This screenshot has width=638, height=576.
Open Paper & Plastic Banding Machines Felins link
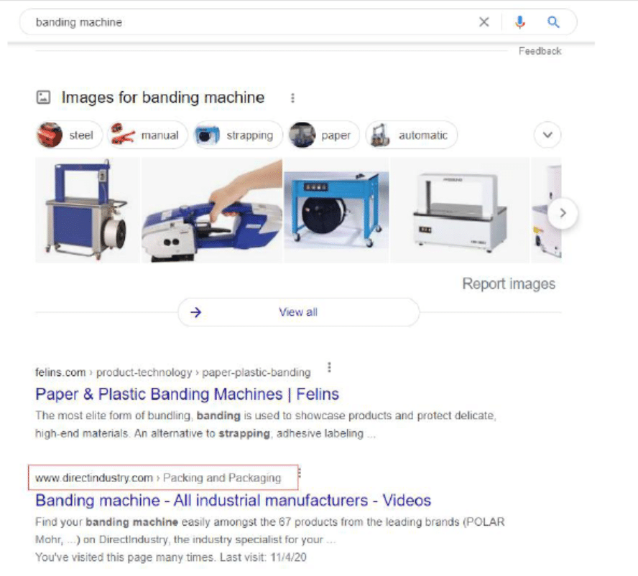point(188,394)
